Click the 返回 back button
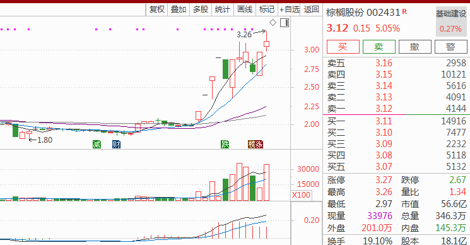 [312, 9]
